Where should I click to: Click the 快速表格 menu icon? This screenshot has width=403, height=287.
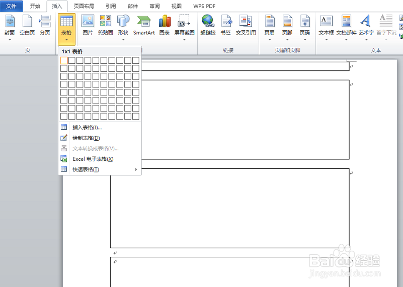point(64,169)
